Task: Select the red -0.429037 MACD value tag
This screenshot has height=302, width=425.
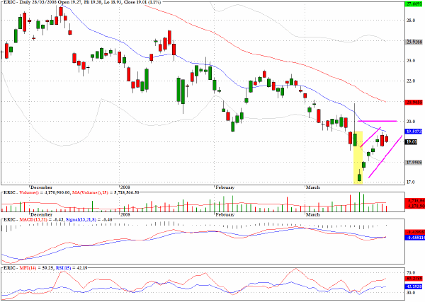Action: 414,232
